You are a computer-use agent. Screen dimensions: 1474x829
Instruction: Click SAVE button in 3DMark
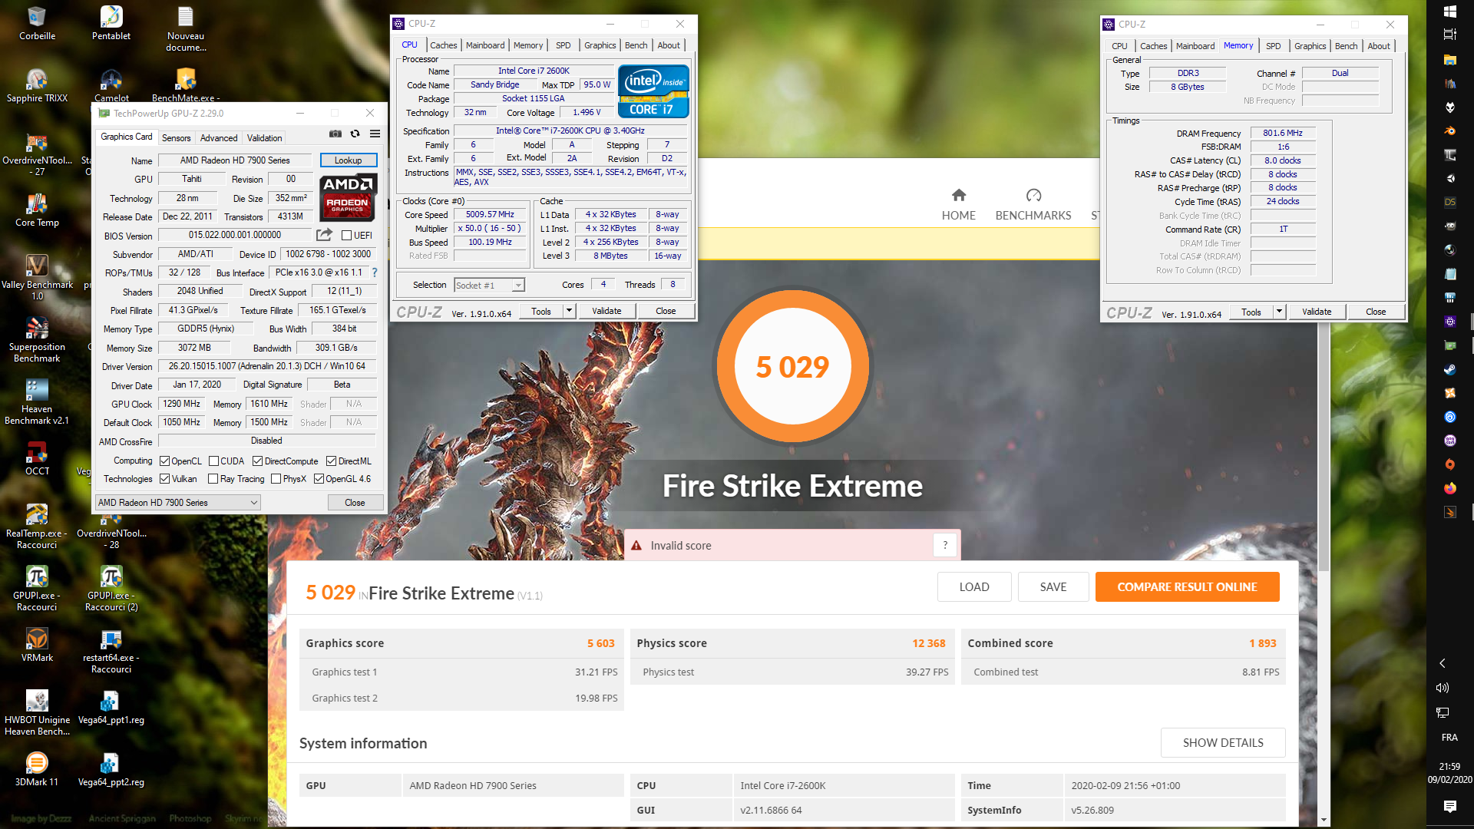pos(1053,587)
